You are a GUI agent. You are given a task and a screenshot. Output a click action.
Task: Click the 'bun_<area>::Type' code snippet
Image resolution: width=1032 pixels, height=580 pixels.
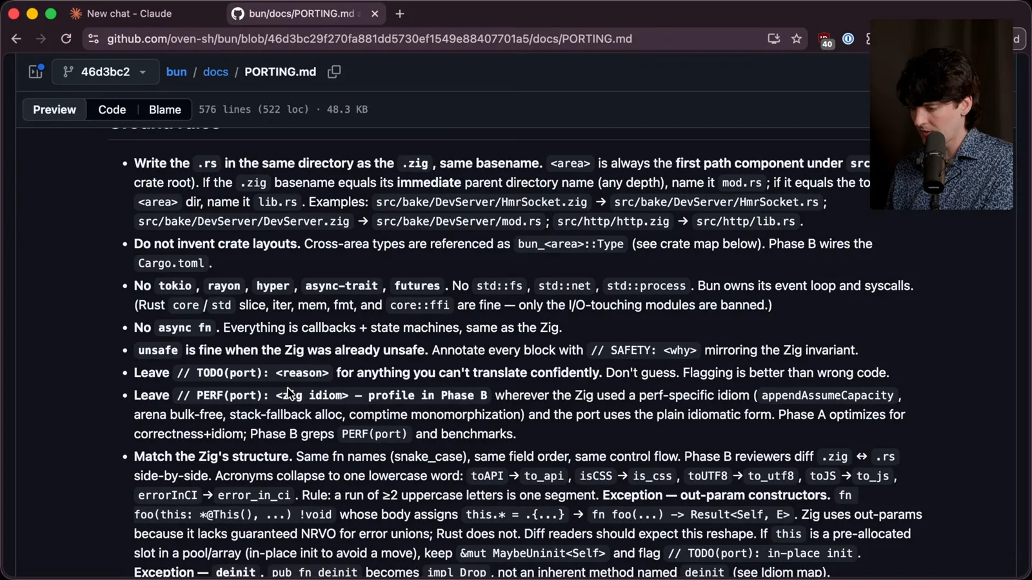coord(571,244)
